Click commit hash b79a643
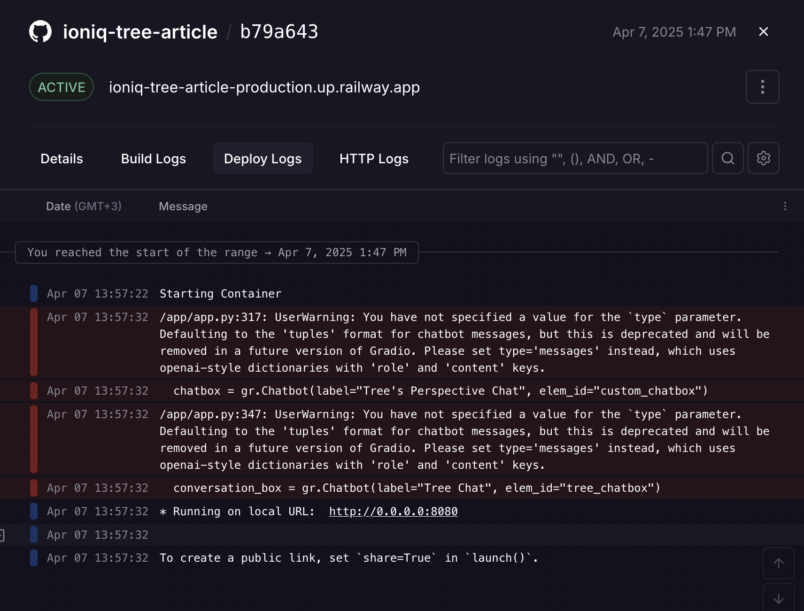This screenshot has width=804, height=611. tap(279, 32)
